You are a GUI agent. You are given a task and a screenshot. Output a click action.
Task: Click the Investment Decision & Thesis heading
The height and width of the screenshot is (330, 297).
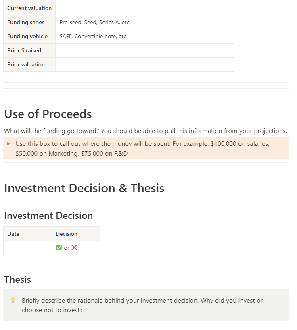84,188
